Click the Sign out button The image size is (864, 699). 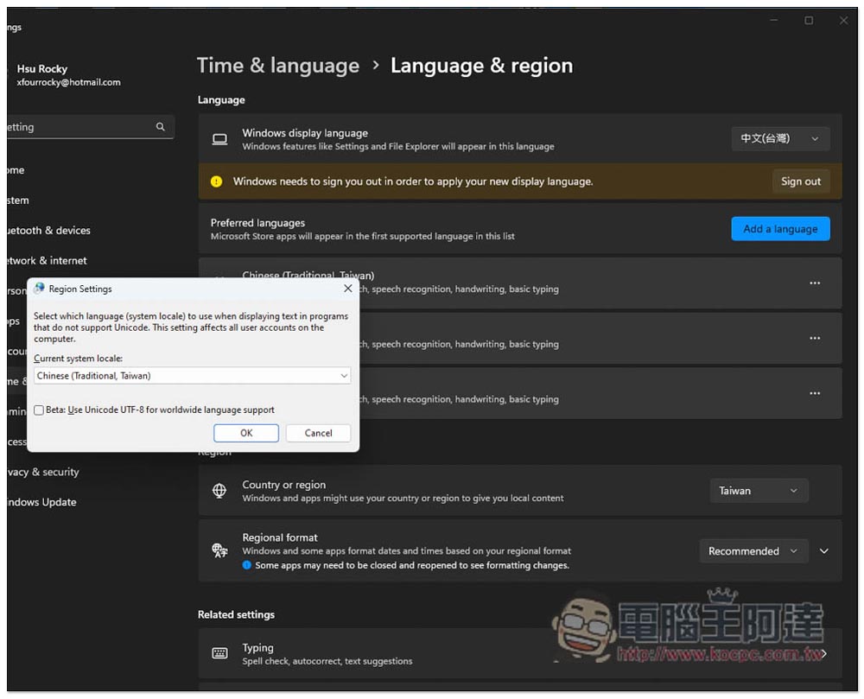pos(801,181)
